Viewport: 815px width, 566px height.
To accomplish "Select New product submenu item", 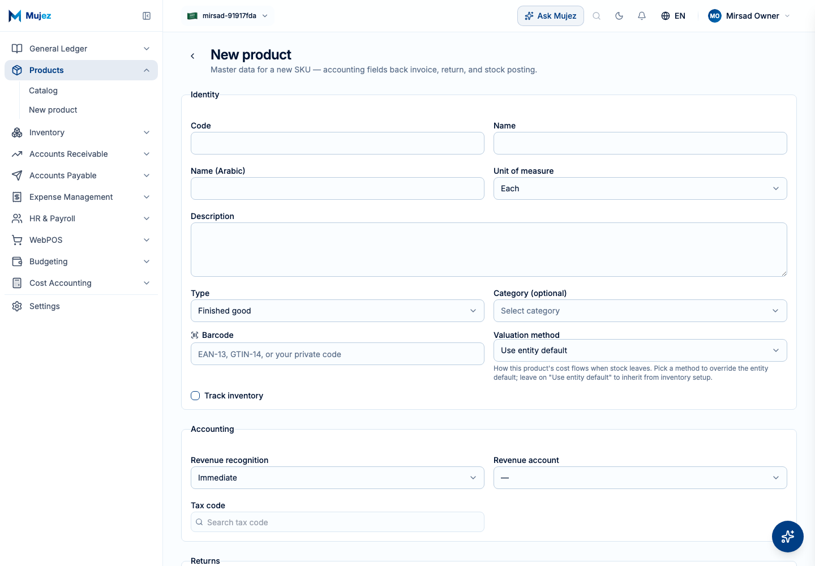I will coord(53,110).
